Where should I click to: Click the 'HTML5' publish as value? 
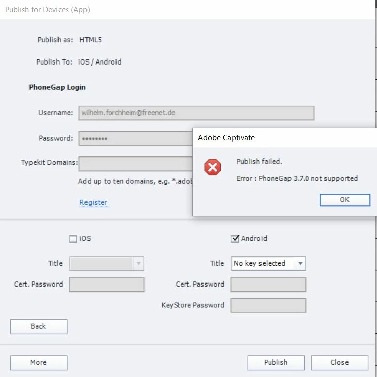91,40
